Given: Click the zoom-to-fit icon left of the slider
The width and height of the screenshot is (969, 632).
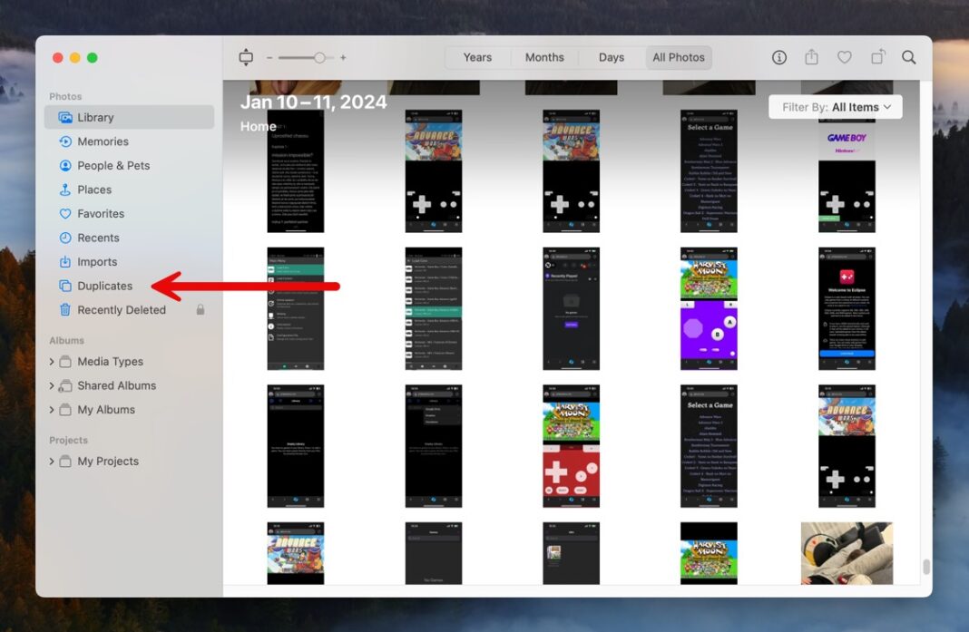Looking at the screenshot, I should tap(245, 56).
